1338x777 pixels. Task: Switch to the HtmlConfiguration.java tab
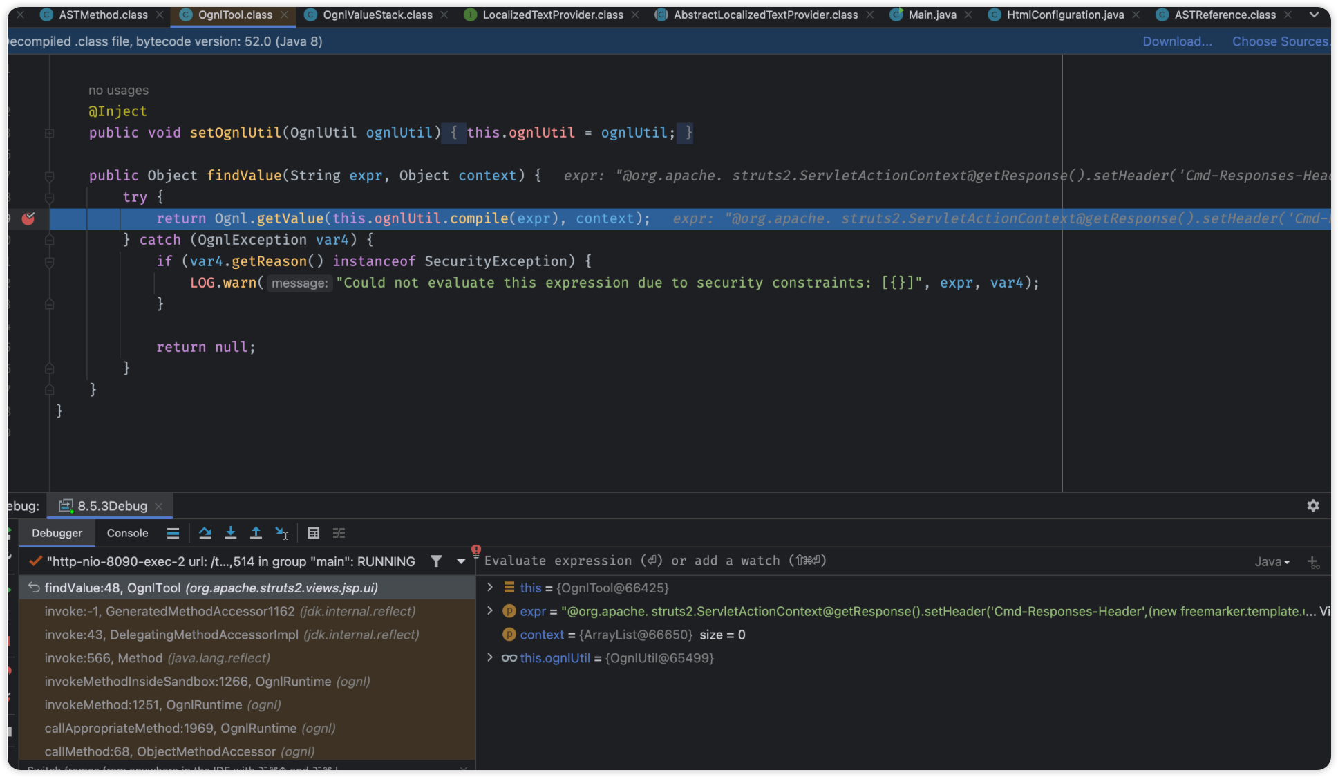(x=1065, y=15)
